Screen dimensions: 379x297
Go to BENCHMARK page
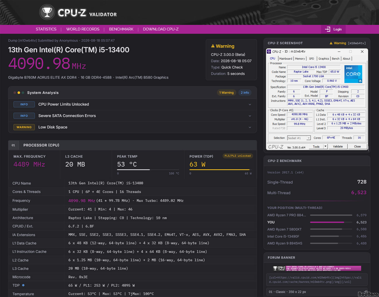point(121,29)
